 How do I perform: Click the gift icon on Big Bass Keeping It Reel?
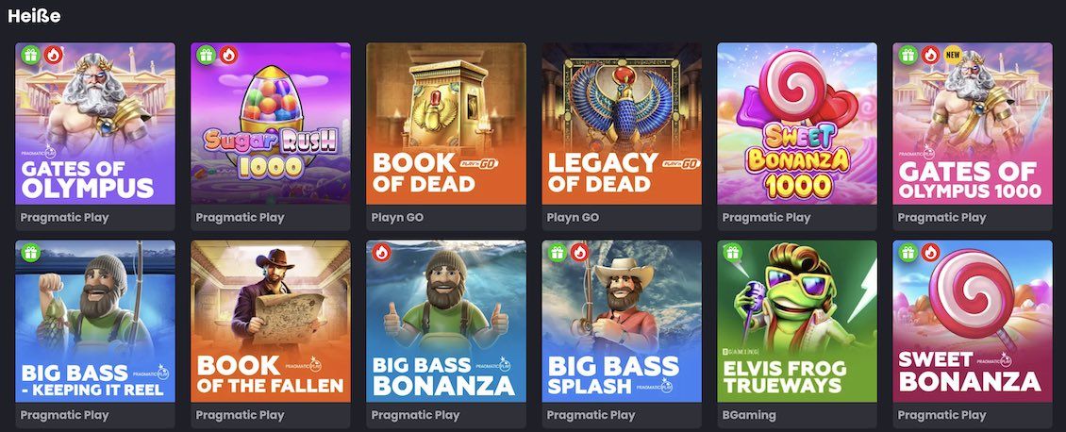point(30,253)
